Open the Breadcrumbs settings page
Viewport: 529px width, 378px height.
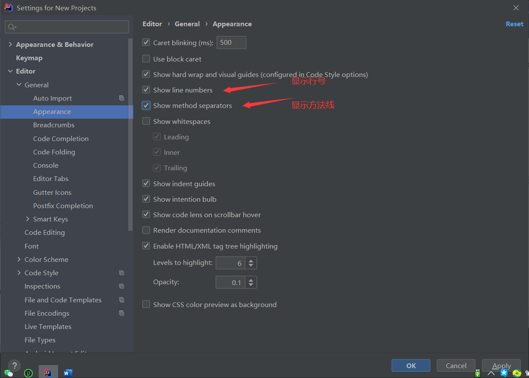[53, 125]
